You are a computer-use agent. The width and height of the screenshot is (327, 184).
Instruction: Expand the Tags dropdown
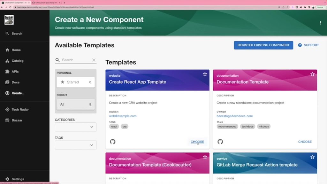76,145
